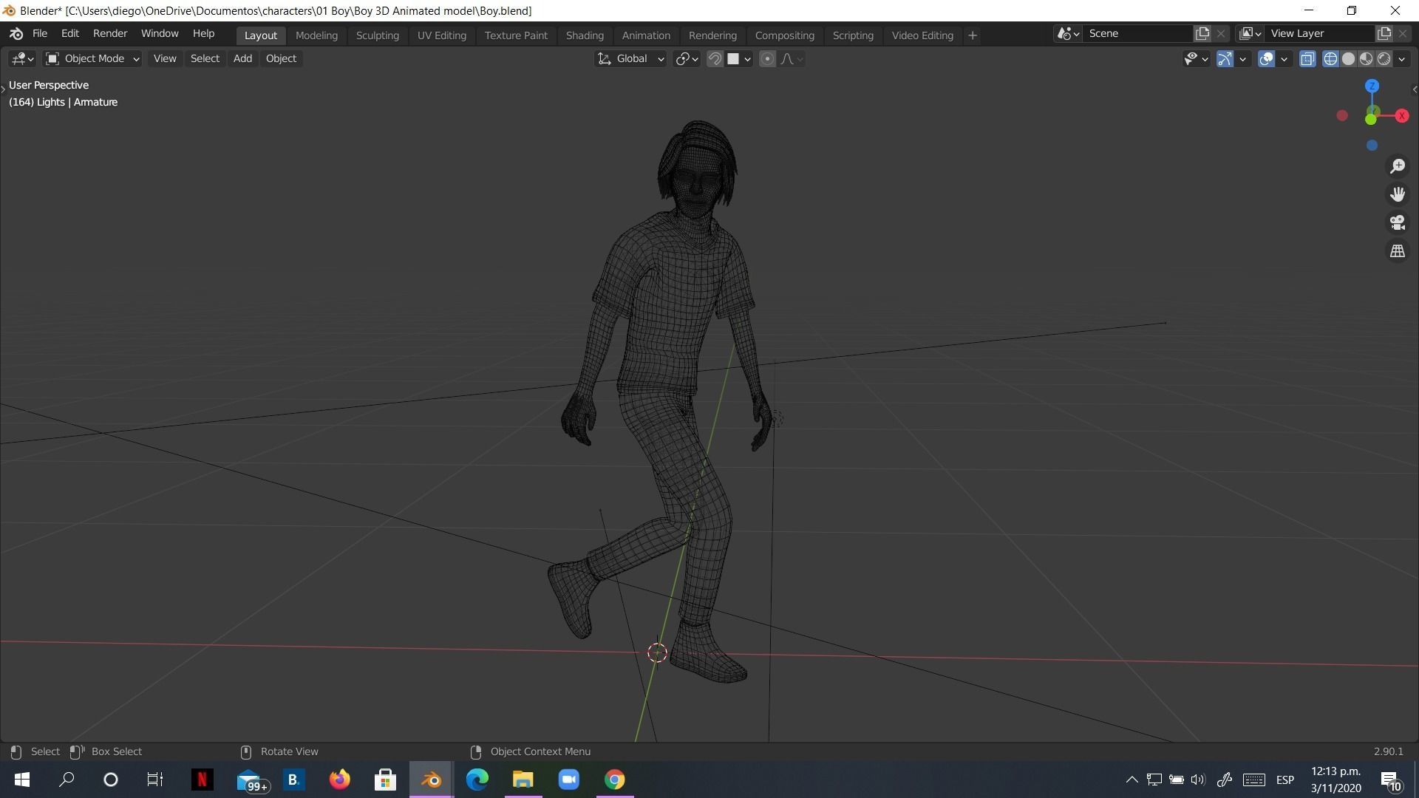Click the Add menu in viewport header
Image resolution: width=1419 pixels, height=798 pixels.
click(242, 58)
